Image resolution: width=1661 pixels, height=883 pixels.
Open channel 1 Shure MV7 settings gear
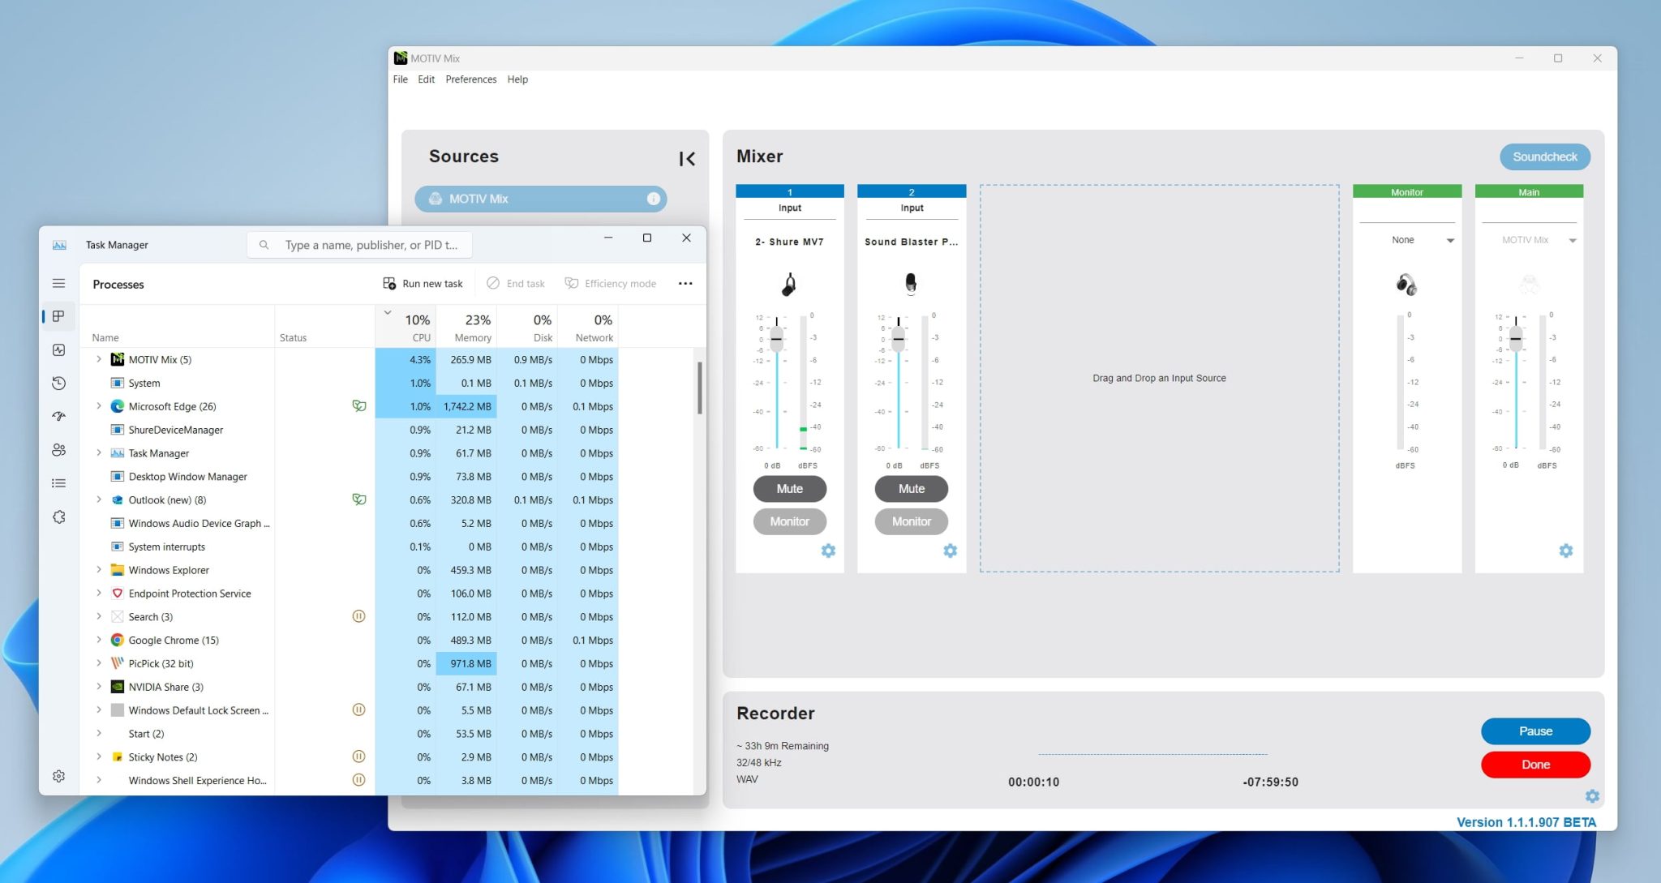point(828,551)
